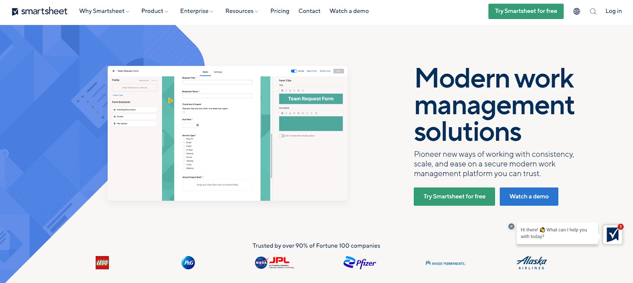633x283 pixels.
Task: Click the Kaiser Permanente logo
Action: pyautogui.click(x=445, y=263)
